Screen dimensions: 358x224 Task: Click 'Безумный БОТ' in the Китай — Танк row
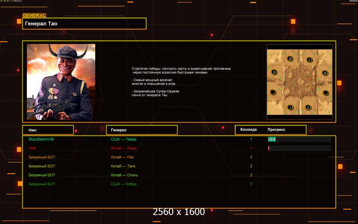(42, 166)
